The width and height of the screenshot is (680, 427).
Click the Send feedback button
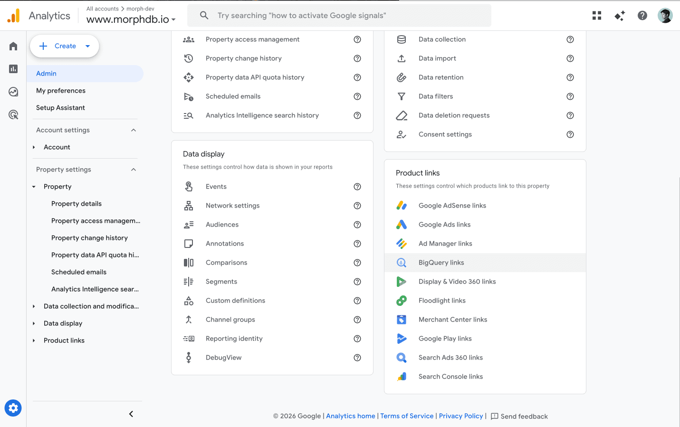point(519,416)
